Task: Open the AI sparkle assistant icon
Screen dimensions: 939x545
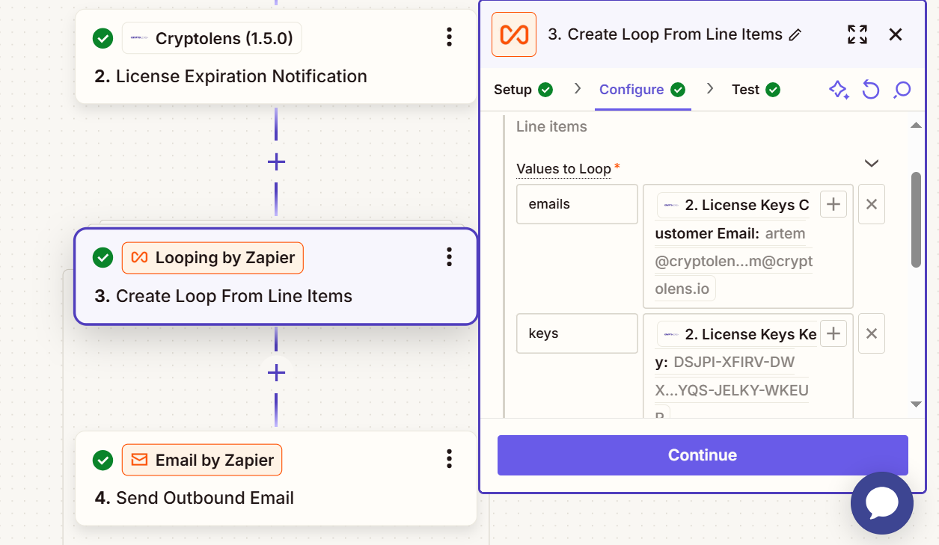Action: [839, 90]
